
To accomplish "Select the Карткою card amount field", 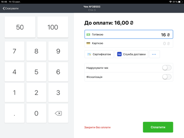I will 129,43.
